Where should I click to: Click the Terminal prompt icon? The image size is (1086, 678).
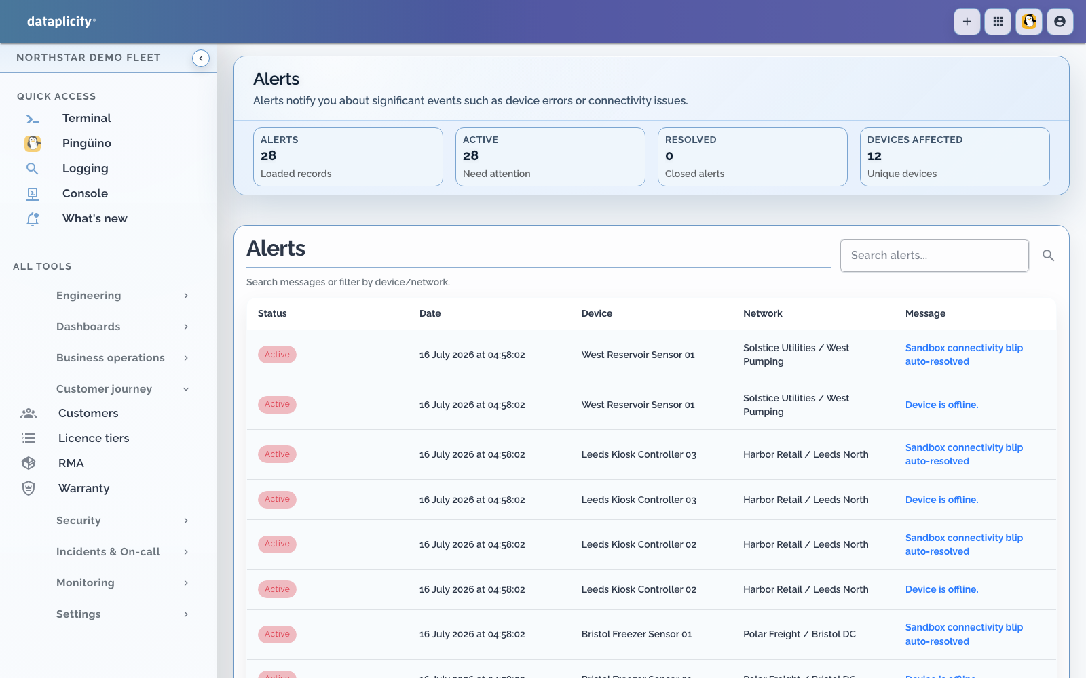click(33, 119)
